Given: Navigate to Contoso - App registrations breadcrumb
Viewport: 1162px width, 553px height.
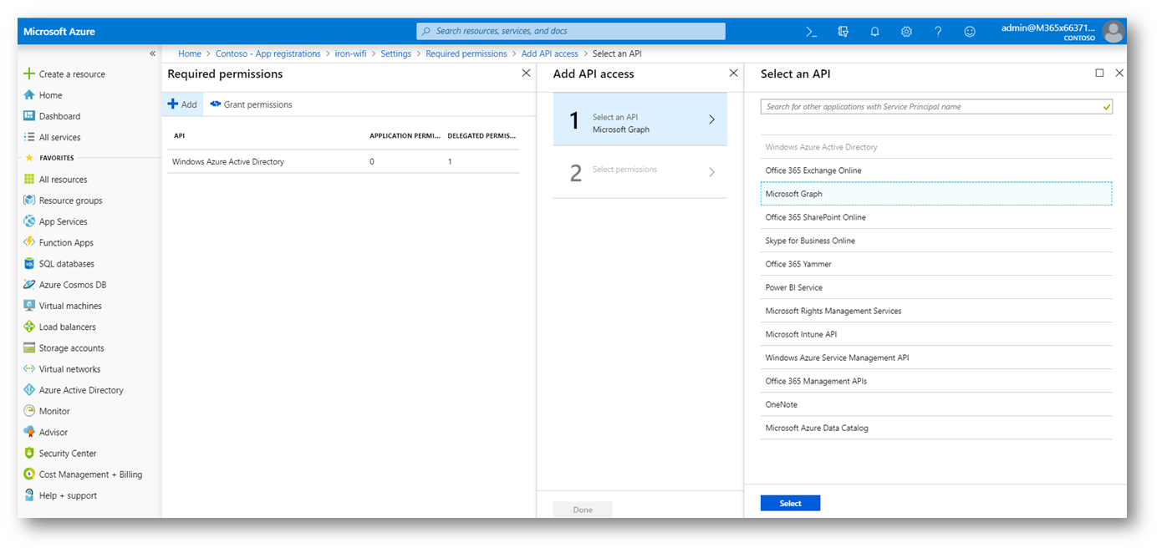Looking at the screenshot, I should point(268,53).
